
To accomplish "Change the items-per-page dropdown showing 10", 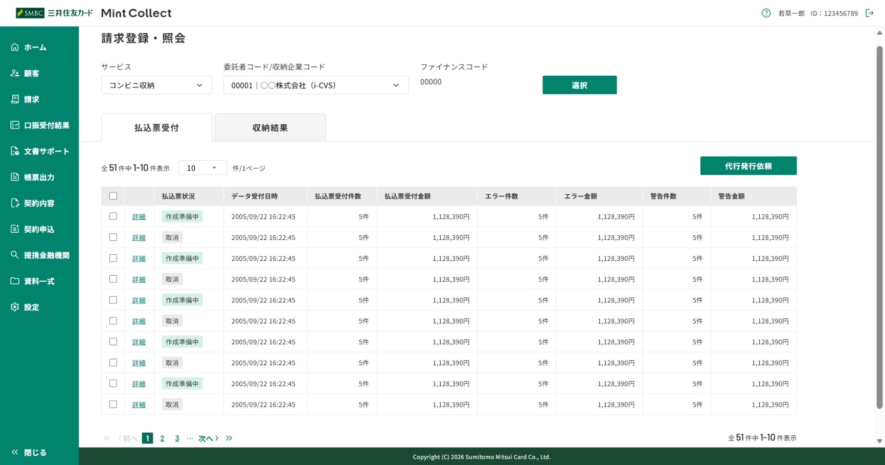I will pyautogui.click(x=202, y=168).
